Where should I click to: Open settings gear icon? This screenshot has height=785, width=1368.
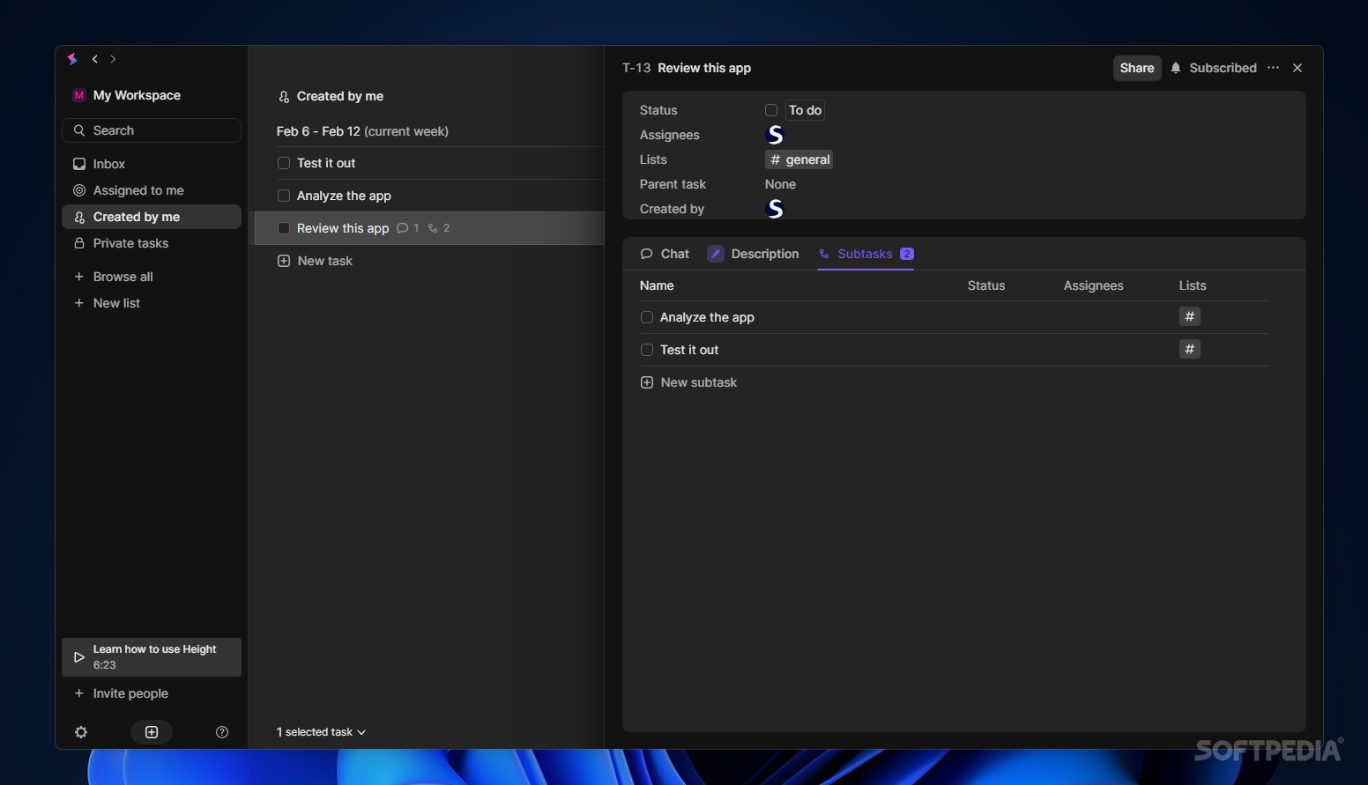pos(81,732)
